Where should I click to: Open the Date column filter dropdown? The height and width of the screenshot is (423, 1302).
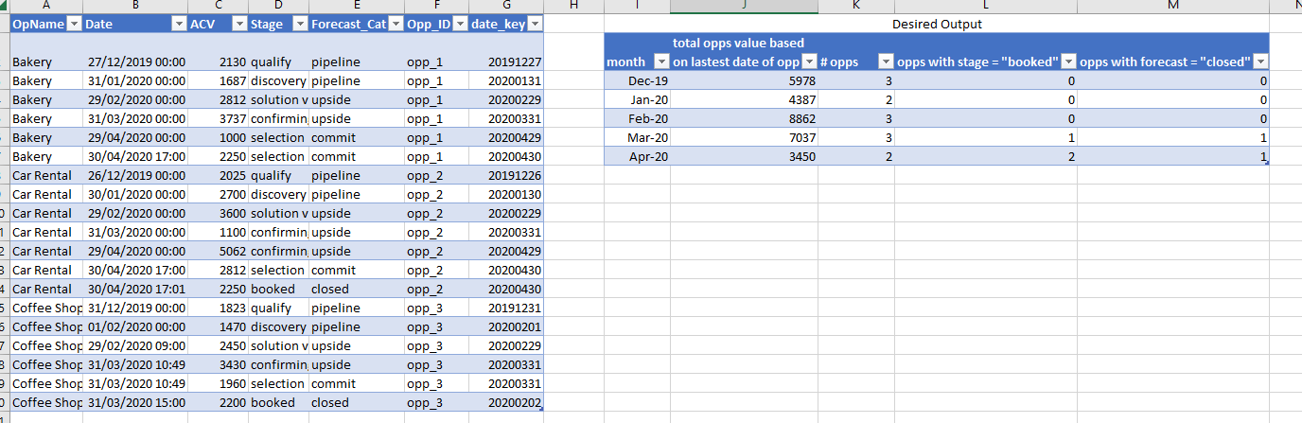click(179, 24)
